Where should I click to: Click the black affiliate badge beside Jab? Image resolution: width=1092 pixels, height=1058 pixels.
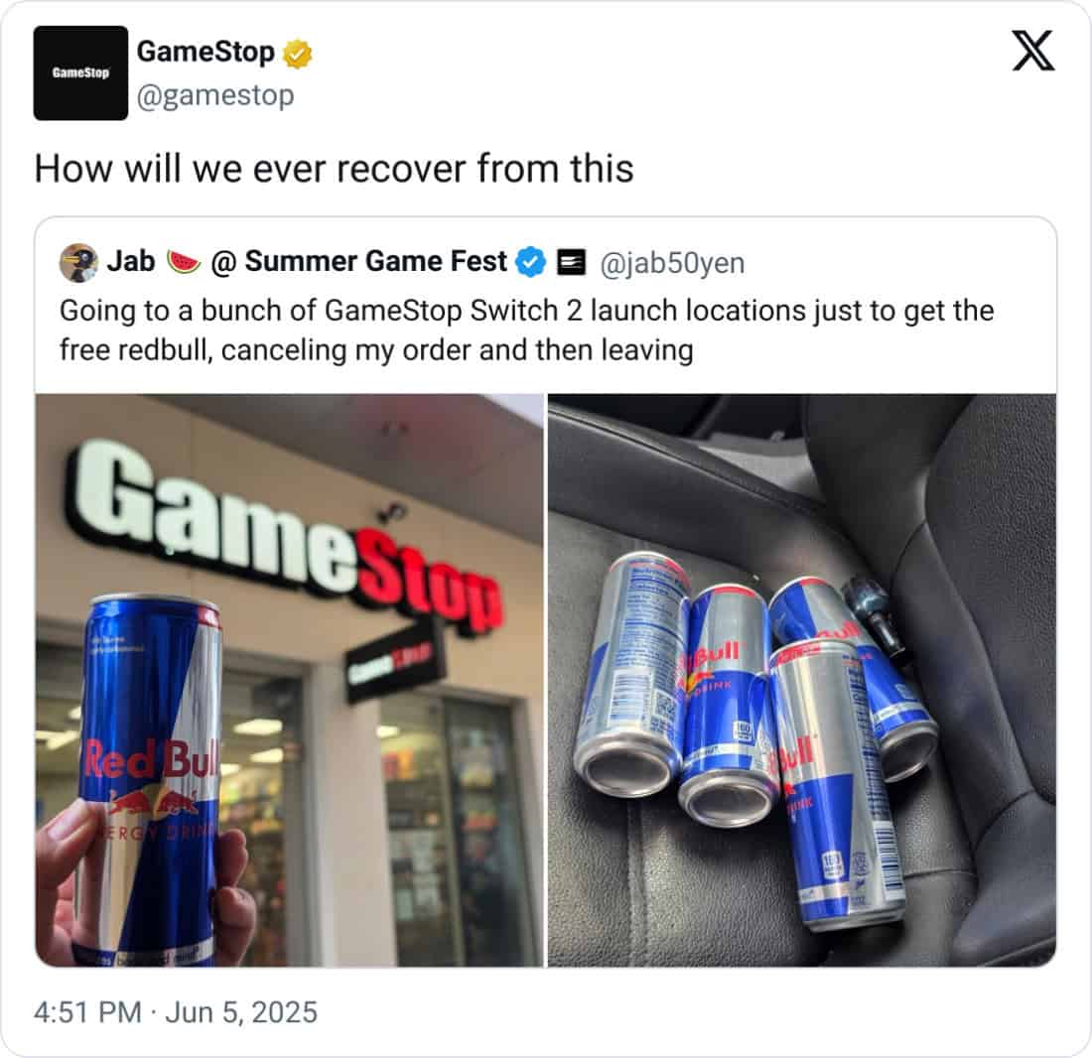point(572,262)
